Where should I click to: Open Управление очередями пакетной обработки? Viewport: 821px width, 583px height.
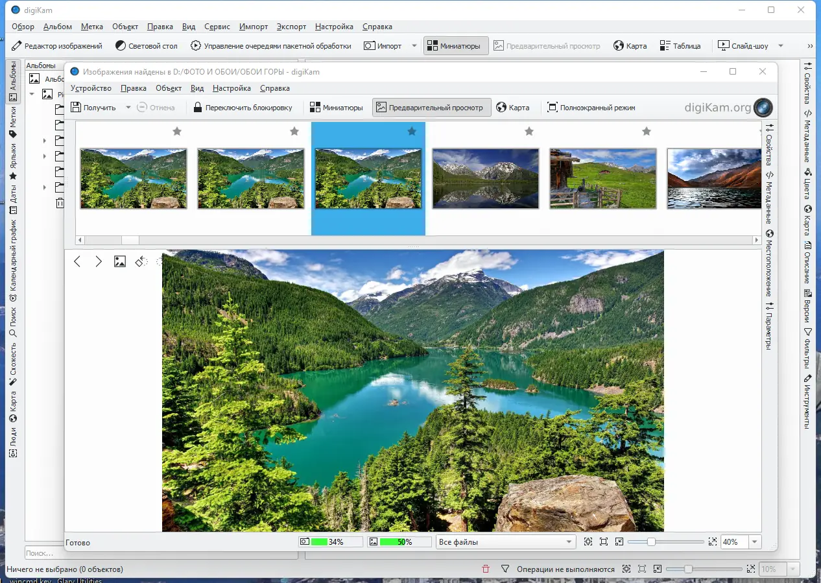click(x=270, y=46)
